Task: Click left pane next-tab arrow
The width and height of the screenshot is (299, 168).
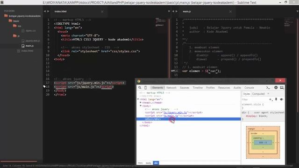Action: coord(48,11)
